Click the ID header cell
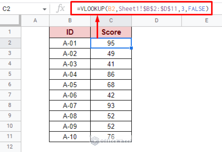This screenshot has height=152, width=222. [x=70, y=32]
